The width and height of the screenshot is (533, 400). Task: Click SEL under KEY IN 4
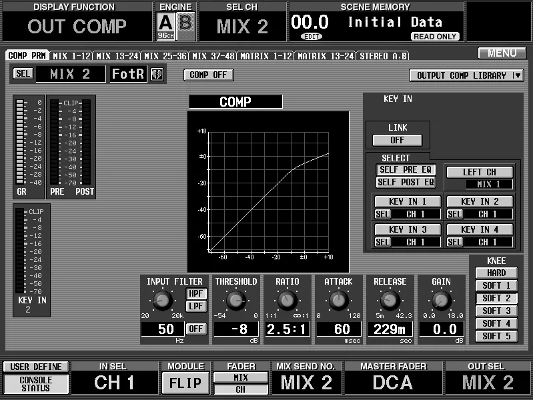454,242
